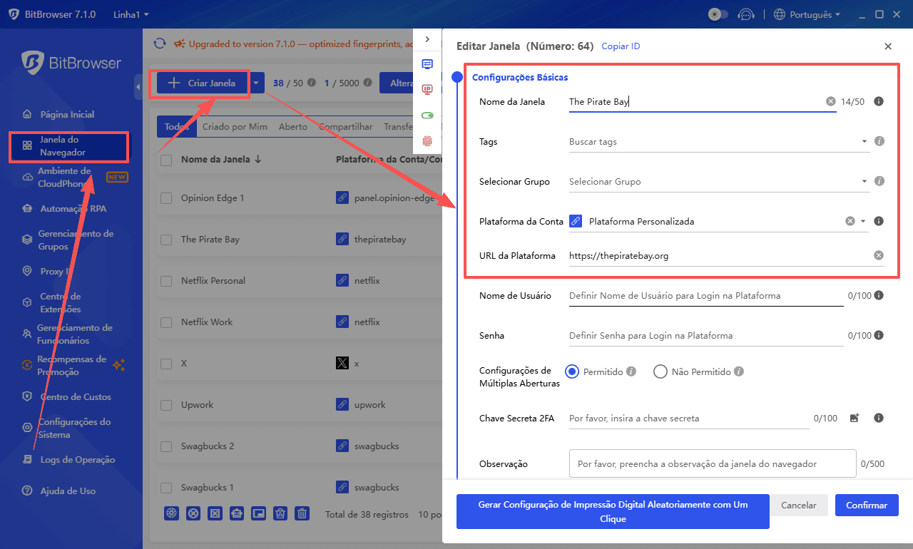Click the Copiar ID link

pyautogui.click(x=621, y=46)
